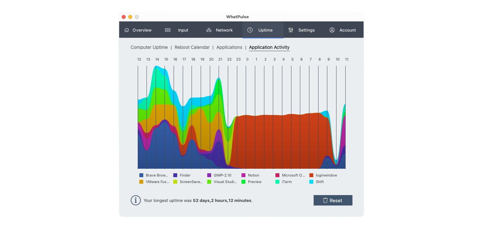The height and width of the screenshot is (241, 483).
Task: Select the Application Activity view
Action: point(269,47)
